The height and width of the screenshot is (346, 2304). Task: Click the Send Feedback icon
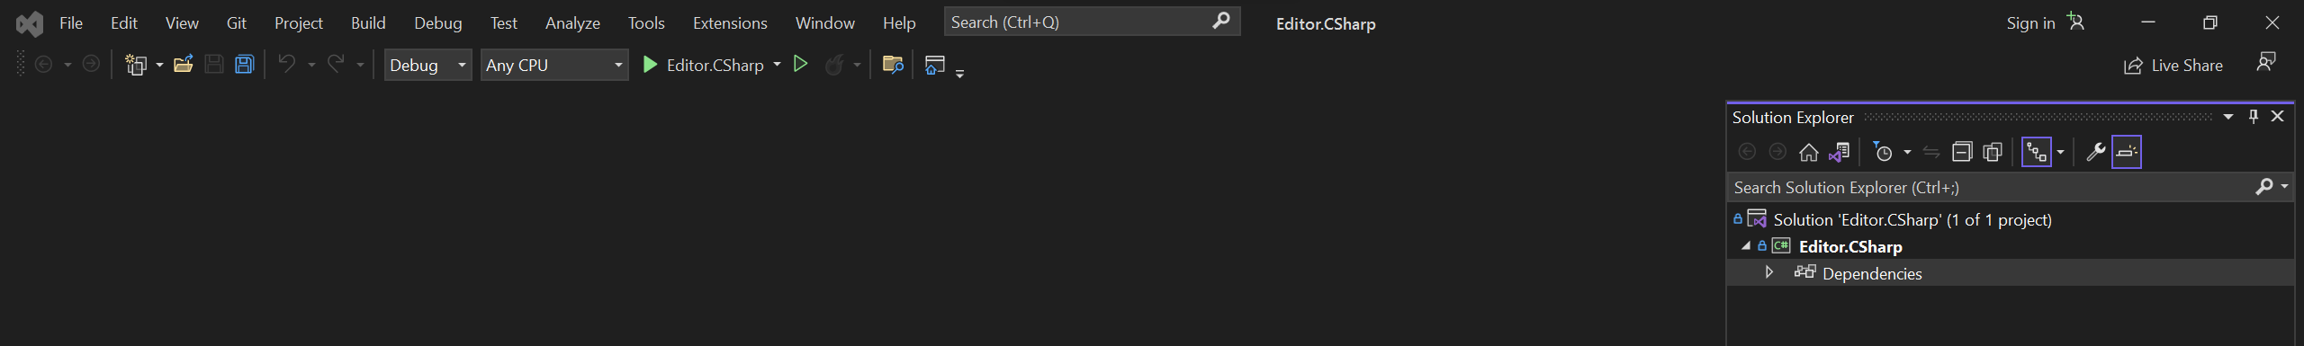pyautogui.click(x=2266, y=62)
